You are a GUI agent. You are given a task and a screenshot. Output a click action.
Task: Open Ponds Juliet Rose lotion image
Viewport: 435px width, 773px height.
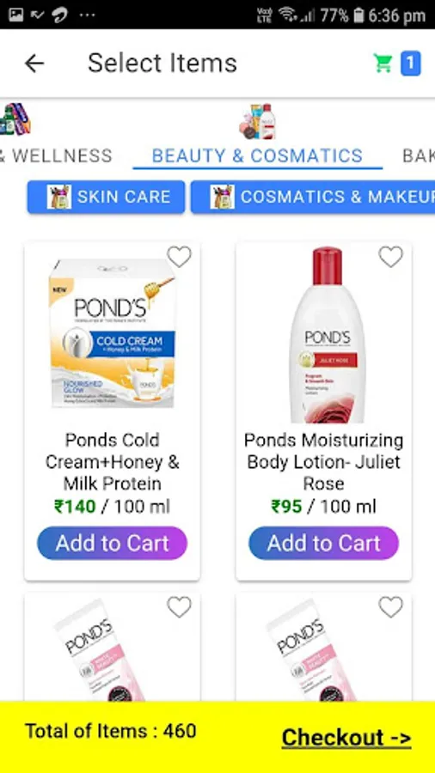328,335
